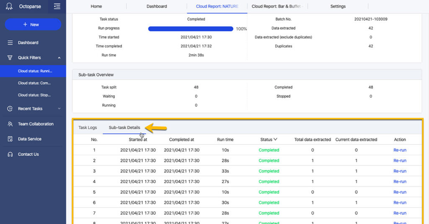Click the Dashboard icon in sidebar
The width and height of the screenshot is (429, 224).
point(10,43)
